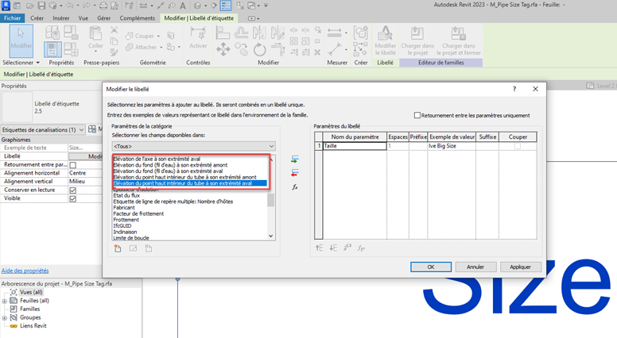
Task: Click the help question mark in dialog title bar
Action: [x=514, y=90]
